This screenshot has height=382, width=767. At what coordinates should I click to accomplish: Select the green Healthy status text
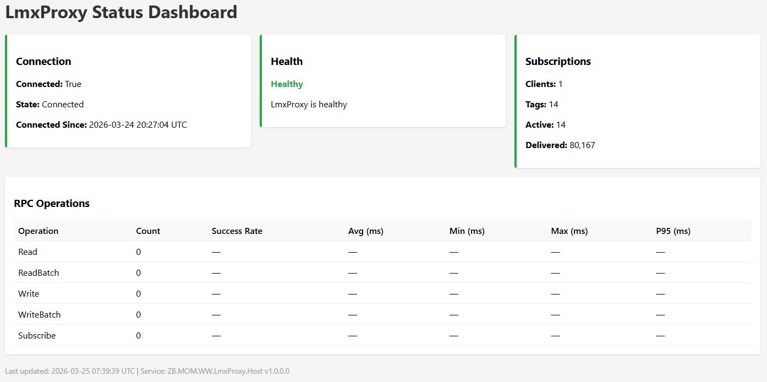coord(287,84)
